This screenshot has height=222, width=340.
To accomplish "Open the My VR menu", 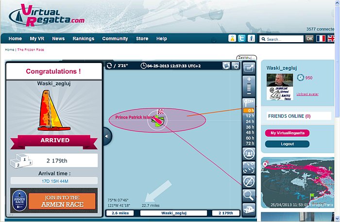I will [37, 39].
